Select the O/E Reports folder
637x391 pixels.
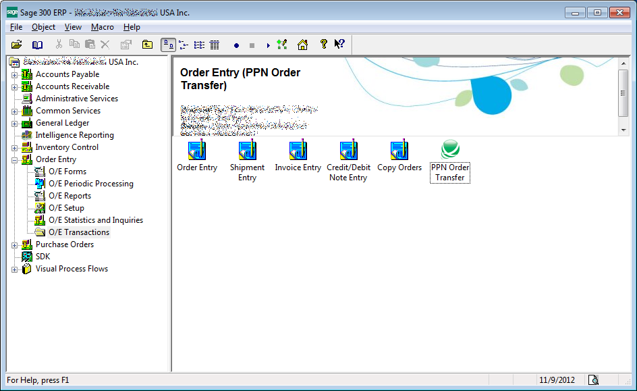(x=70, y=196)
